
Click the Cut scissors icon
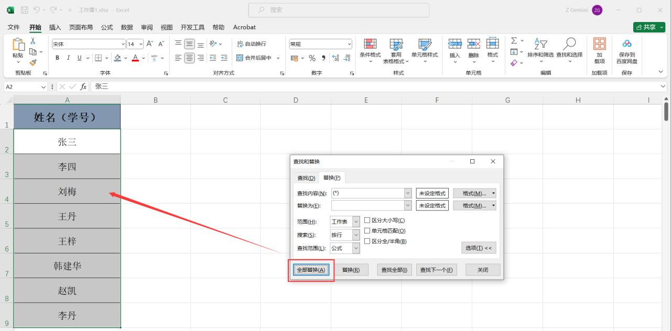pos(33,40)
